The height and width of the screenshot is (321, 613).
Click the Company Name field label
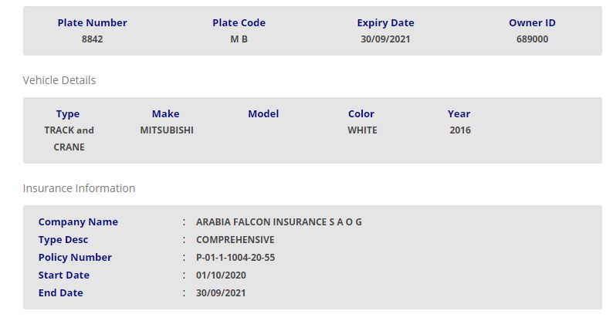click(78, 221)
